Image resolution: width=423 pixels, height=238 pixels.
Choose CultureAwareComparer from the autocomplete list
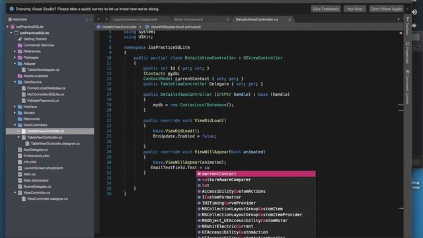click(256, 180)
